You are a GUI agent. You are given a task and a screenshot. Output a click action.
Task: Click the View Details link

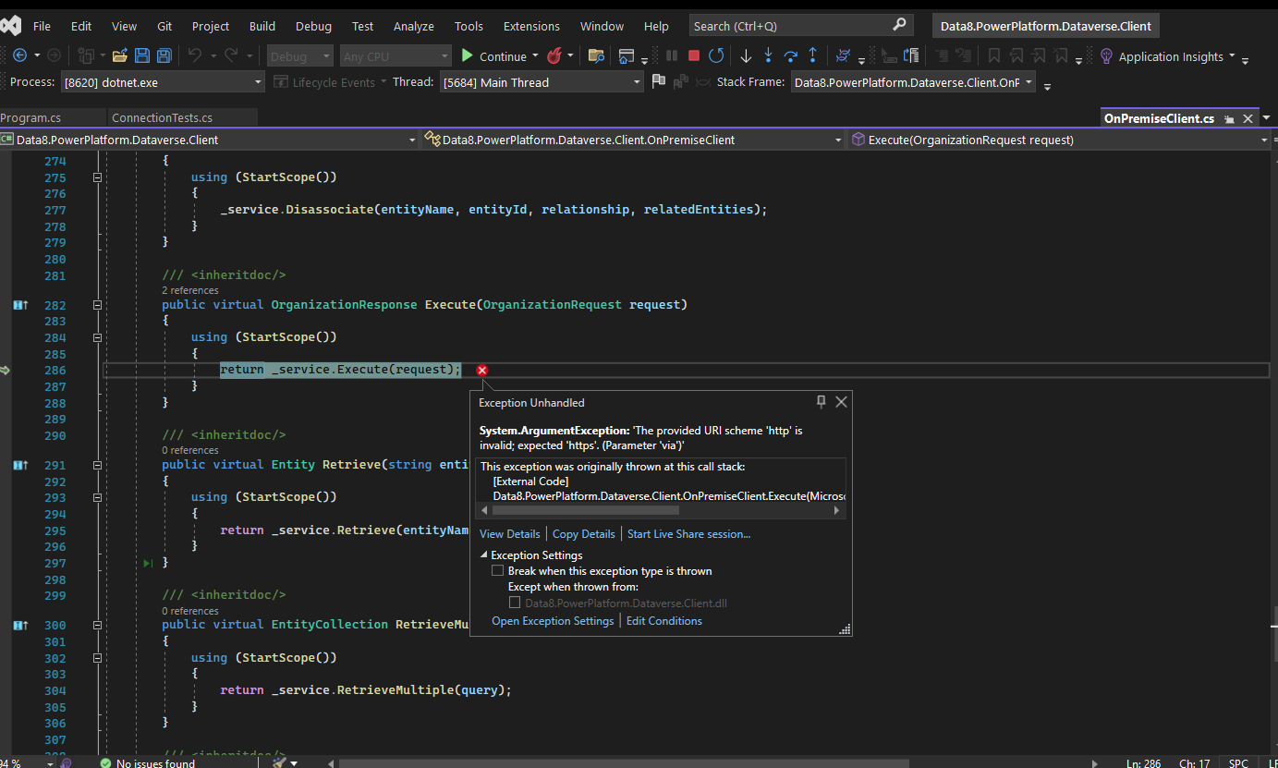click(509, 533)
